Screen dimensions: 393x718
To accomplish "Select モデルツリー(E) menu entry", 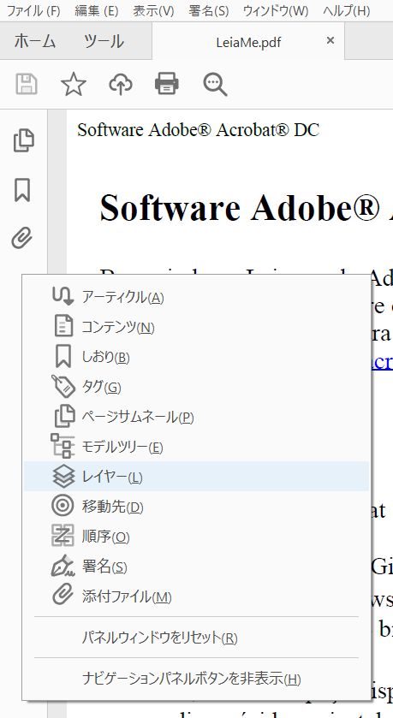I will [x=196, y=447].
